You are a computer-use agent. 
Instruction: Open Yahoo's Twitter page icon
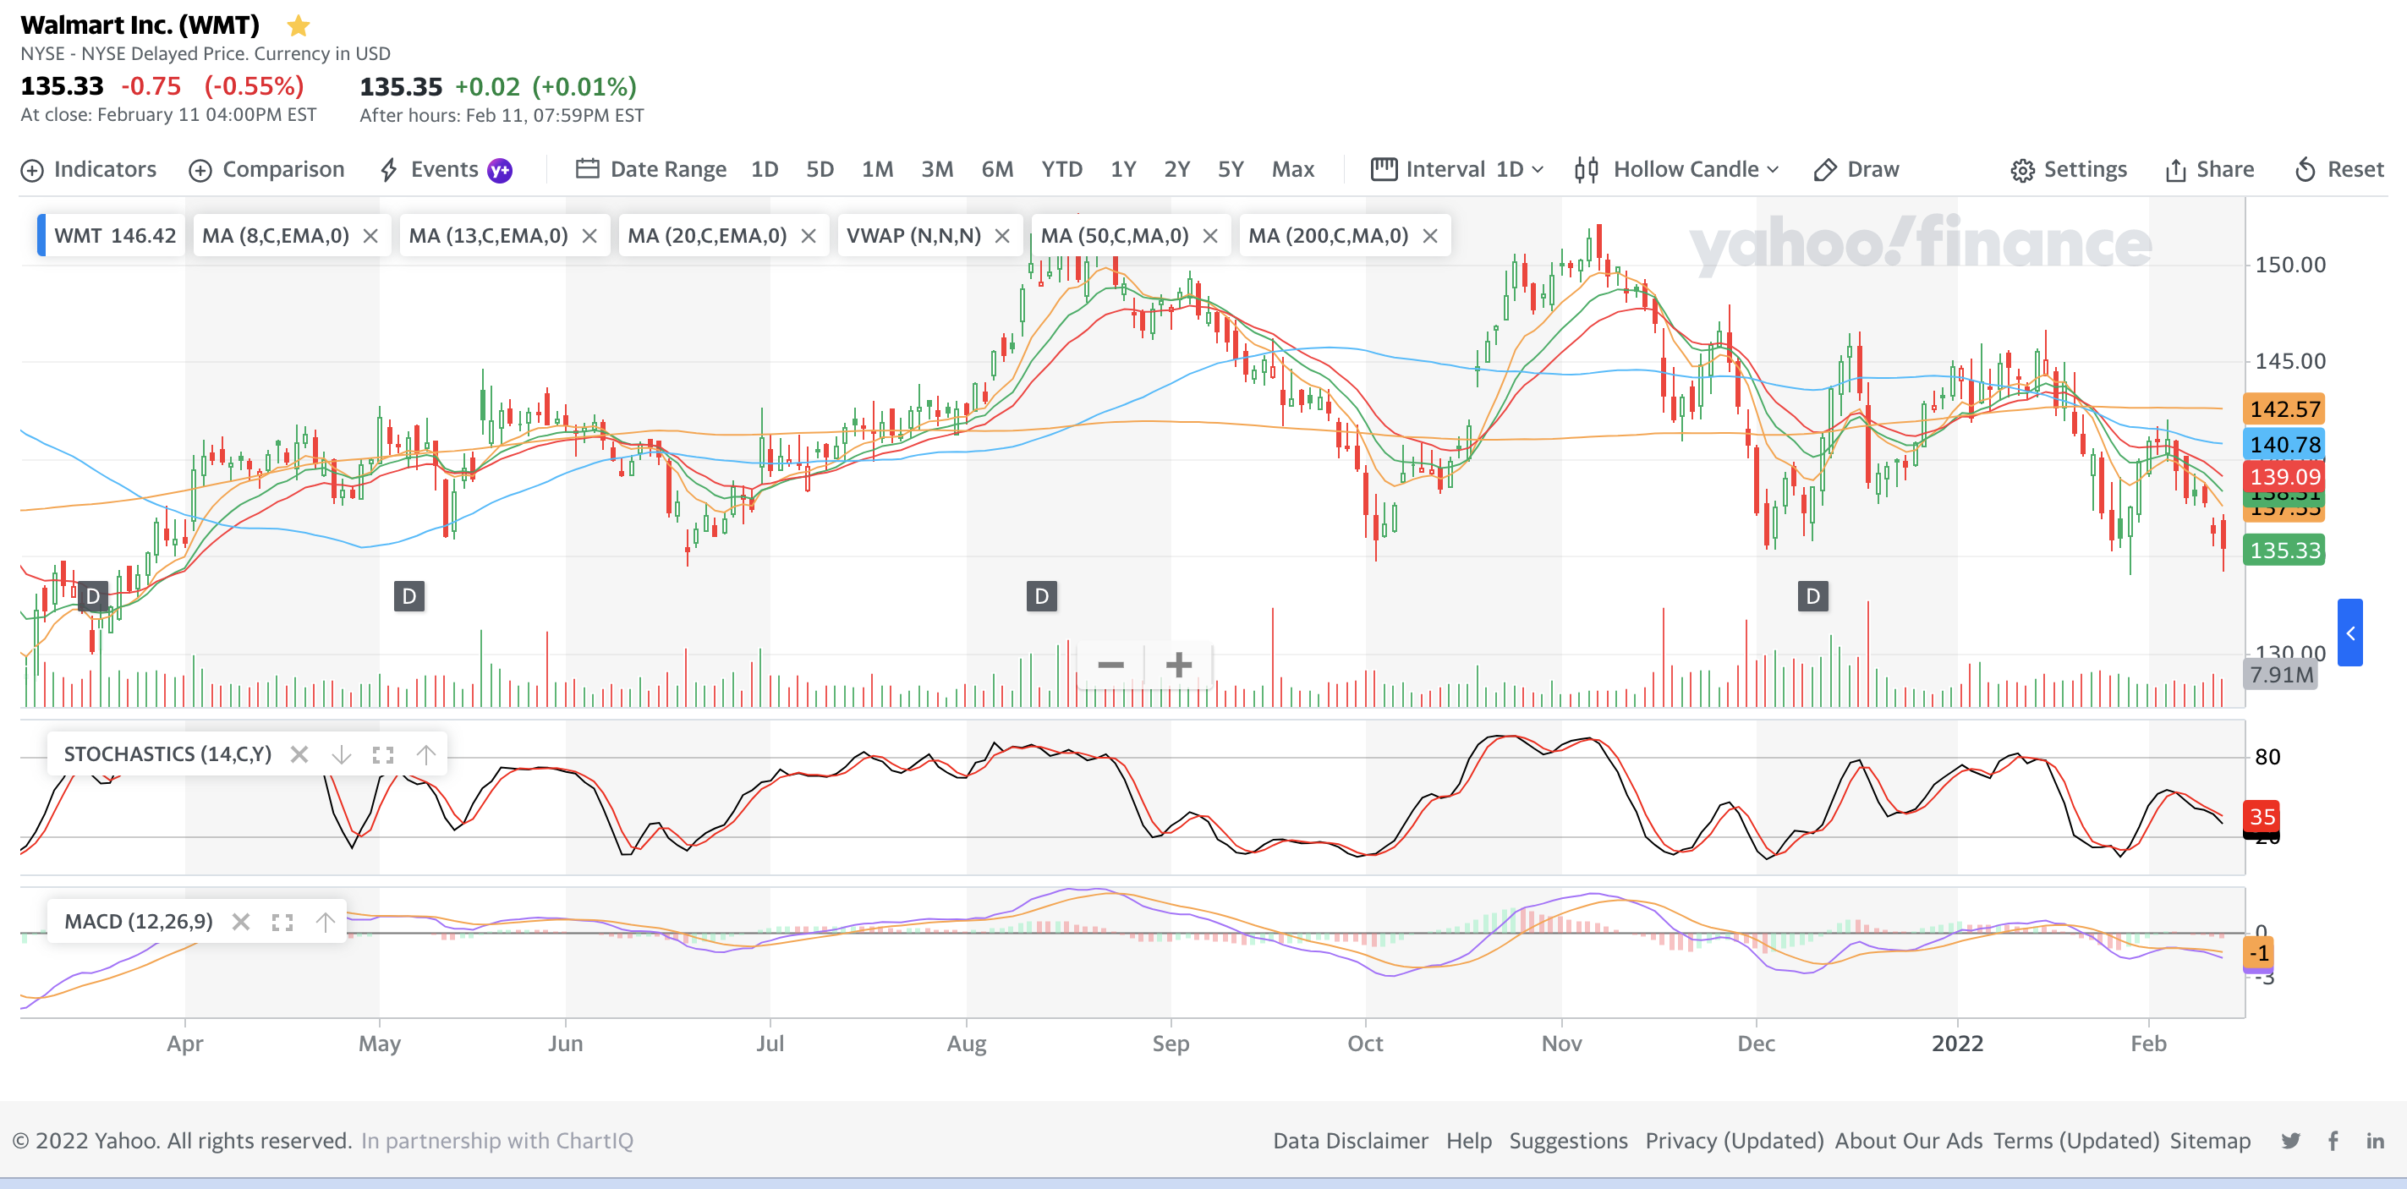(x=2290, y=1141)
